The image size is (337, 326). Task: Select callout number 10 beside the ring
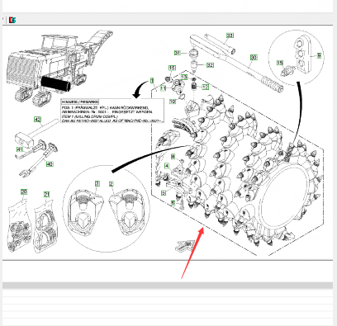173,102
